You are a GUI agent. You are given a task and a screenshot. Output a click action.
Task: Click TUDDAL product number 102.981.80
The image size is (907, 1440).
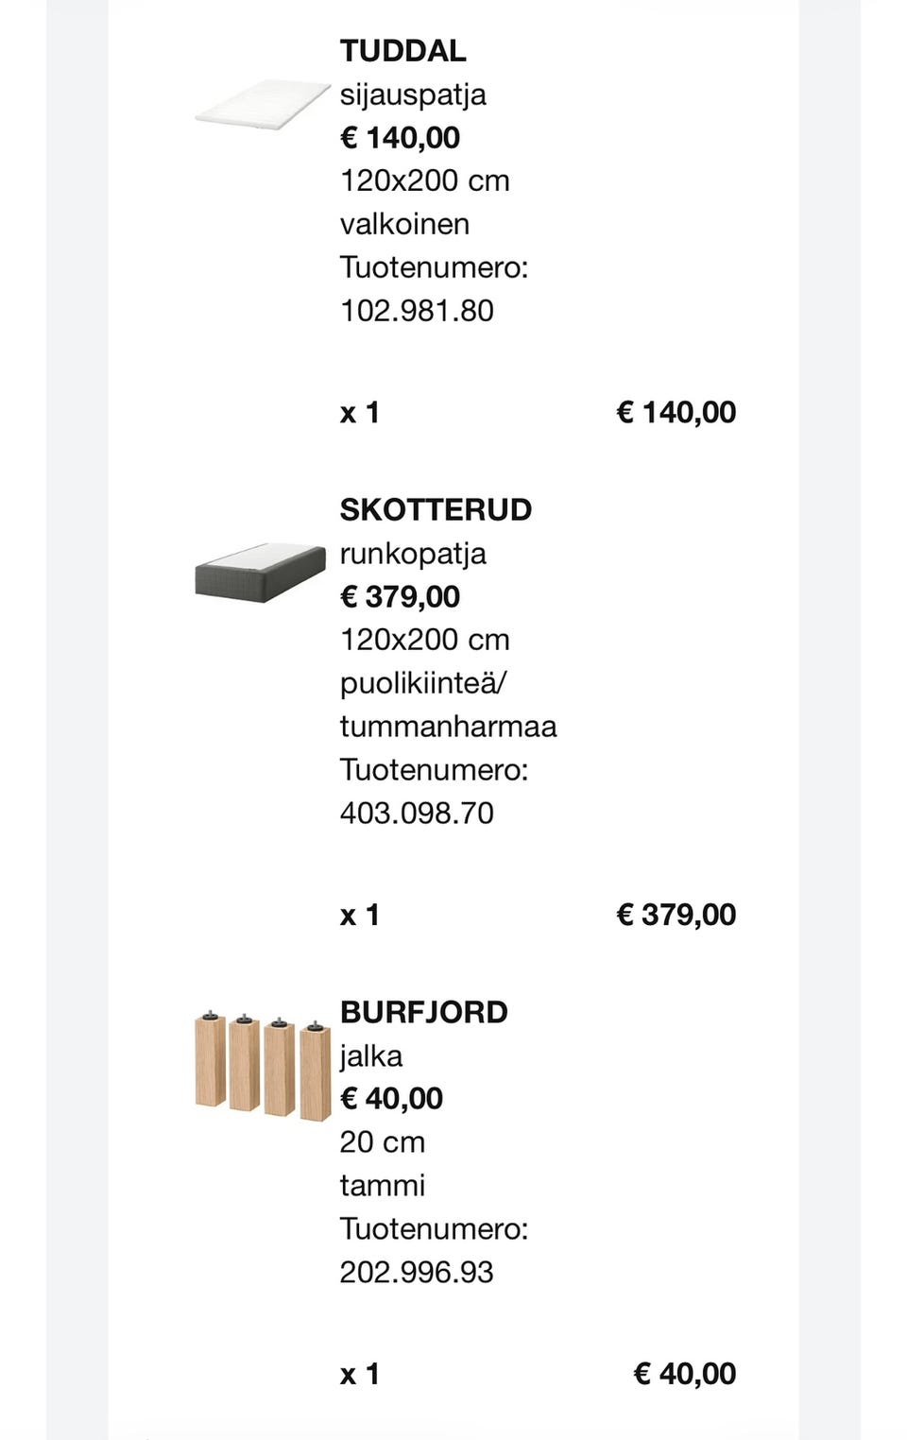click(417, 311)
